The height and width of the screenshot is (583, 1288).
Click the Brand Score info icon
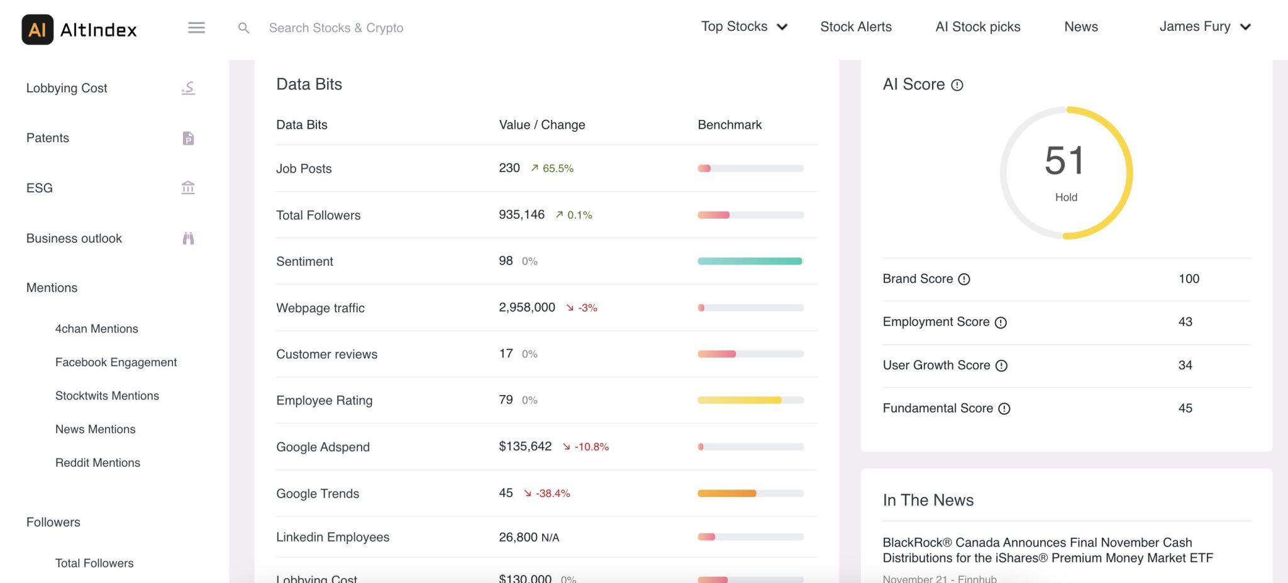pyautogui.click(x=963, y=280)
